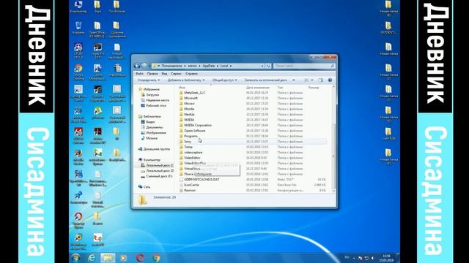Select the Sony folder row

click(x=253, y=142)
